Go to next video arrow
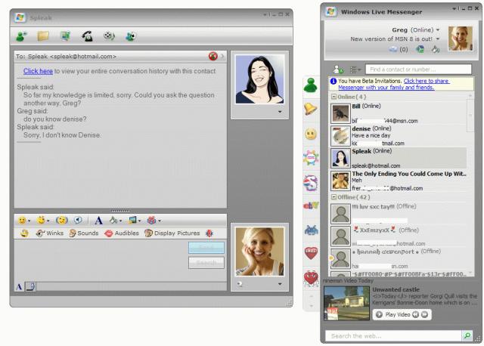Screen dimensions: 484x346 (424, 314)
